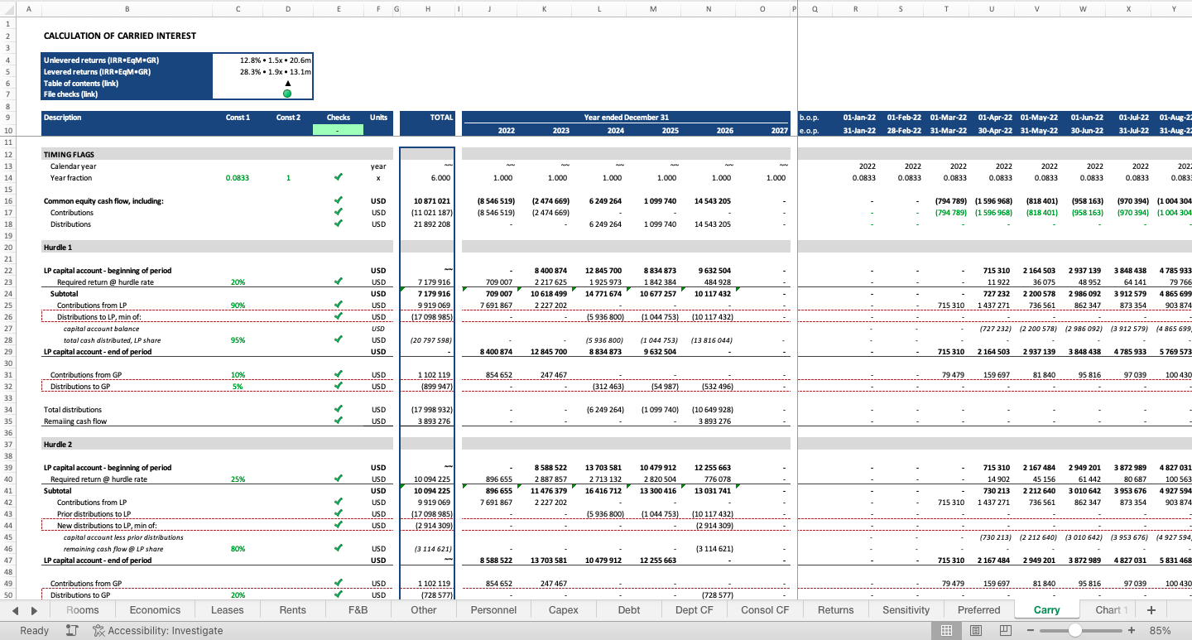Select column H header
Screen dimensions: 1192x640
click(x=427, y=9)
